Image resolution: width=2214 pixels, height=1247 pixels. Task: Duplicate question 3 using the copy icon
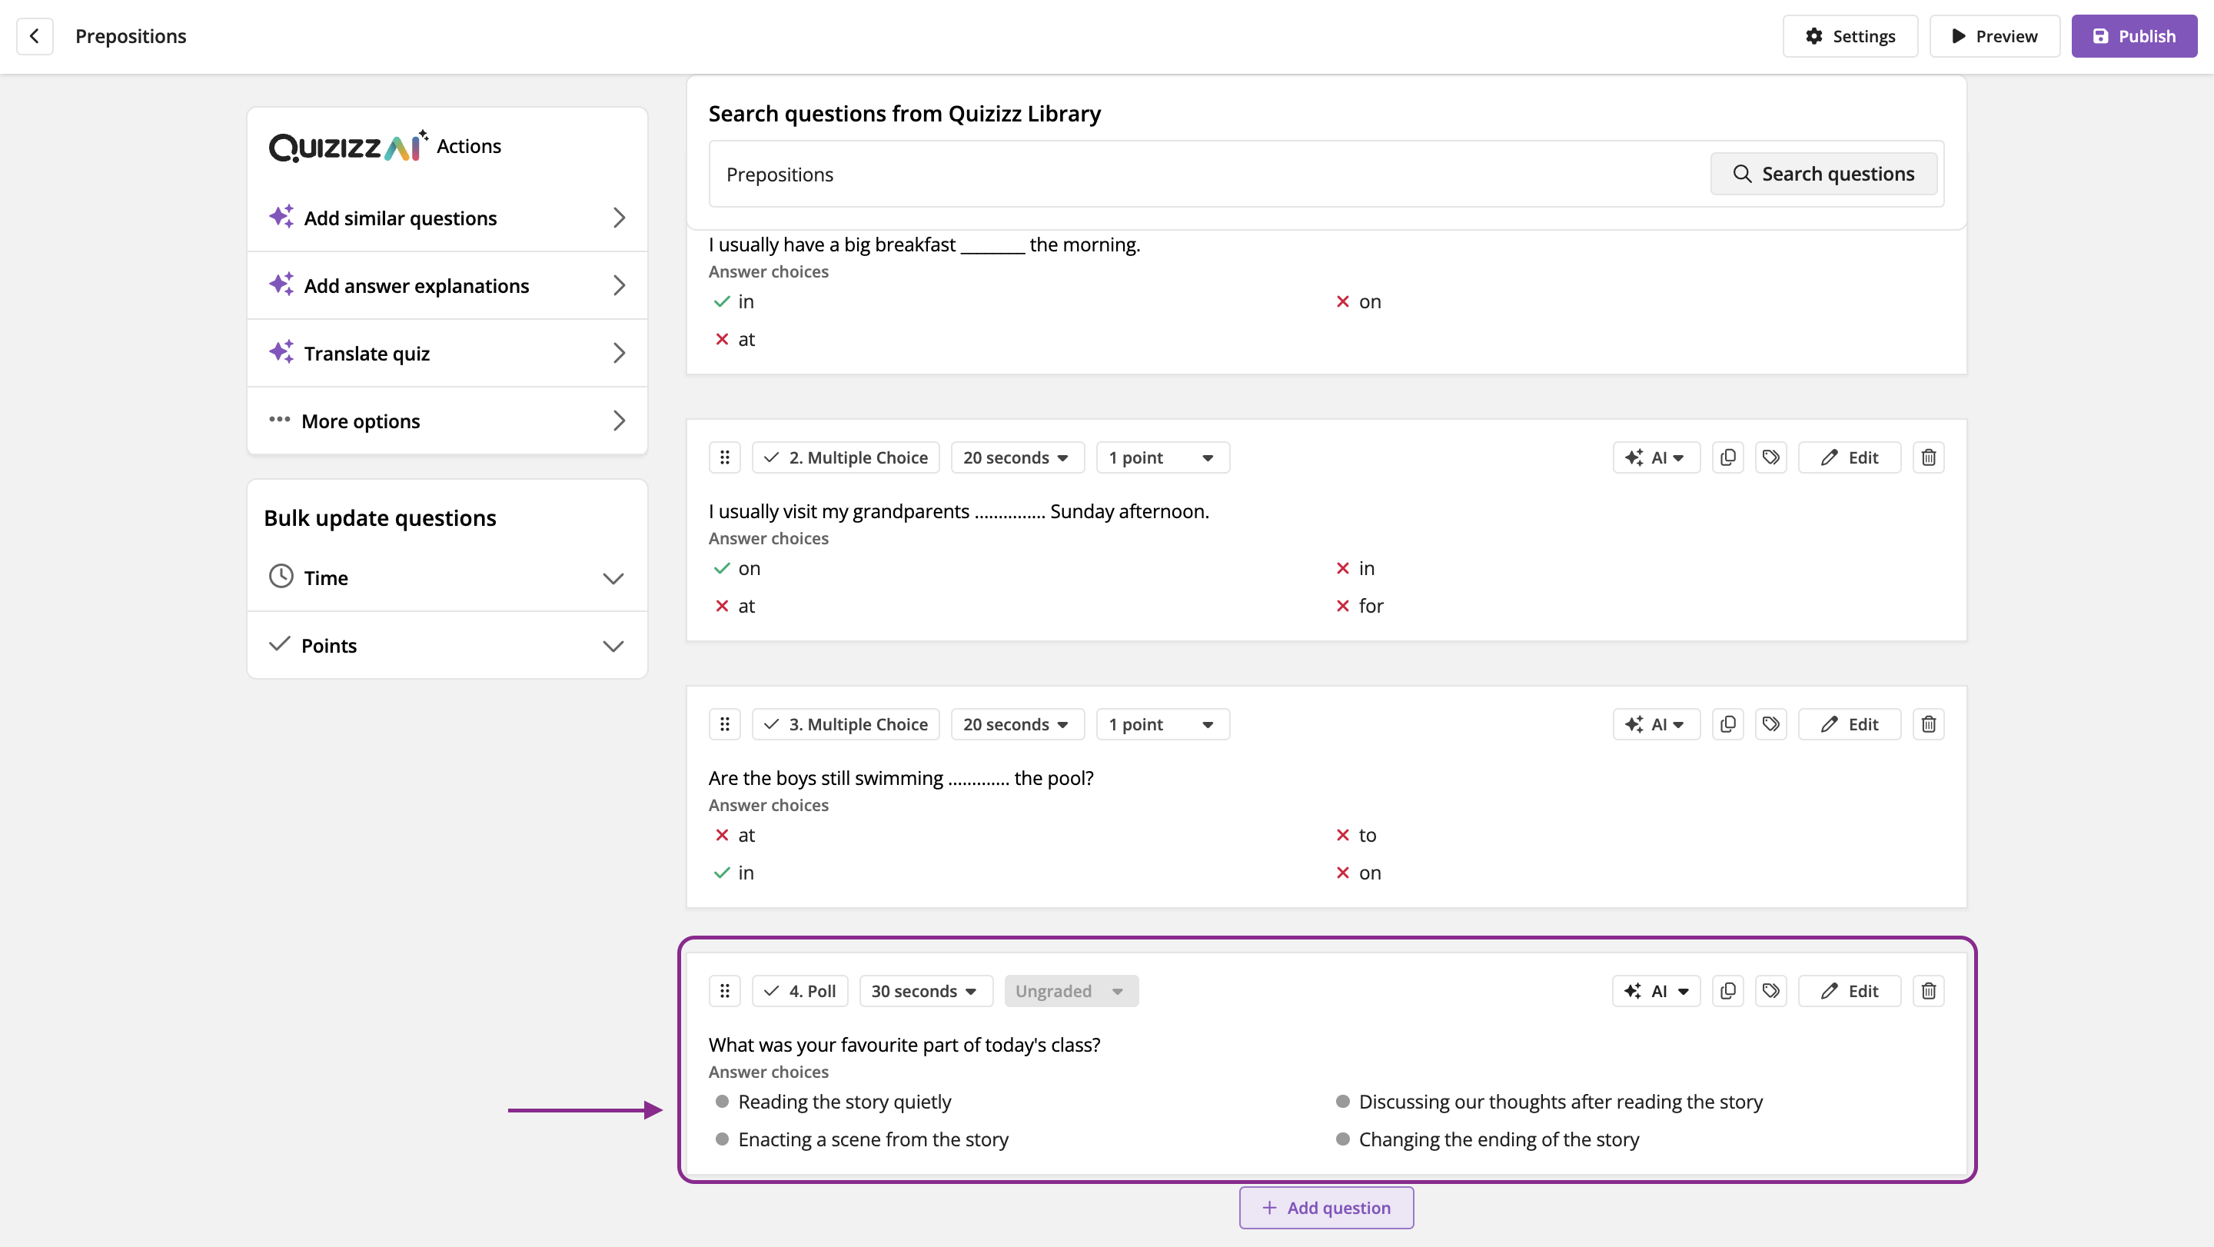(x=1727, y=723)
